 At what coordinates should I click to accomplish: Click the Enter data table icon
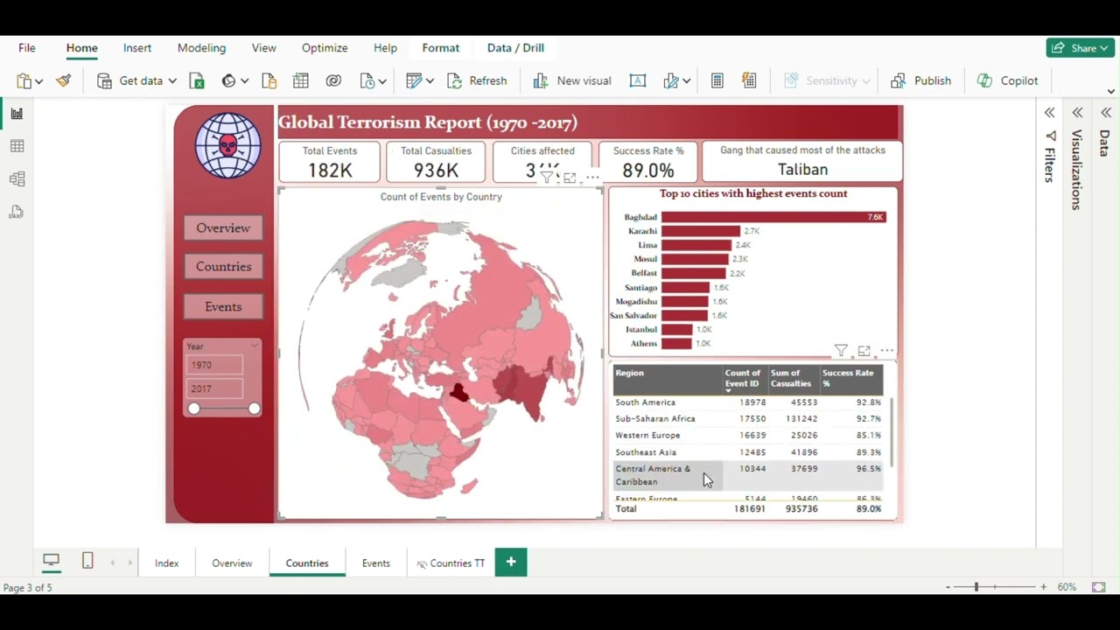click(x=301, y=80)
